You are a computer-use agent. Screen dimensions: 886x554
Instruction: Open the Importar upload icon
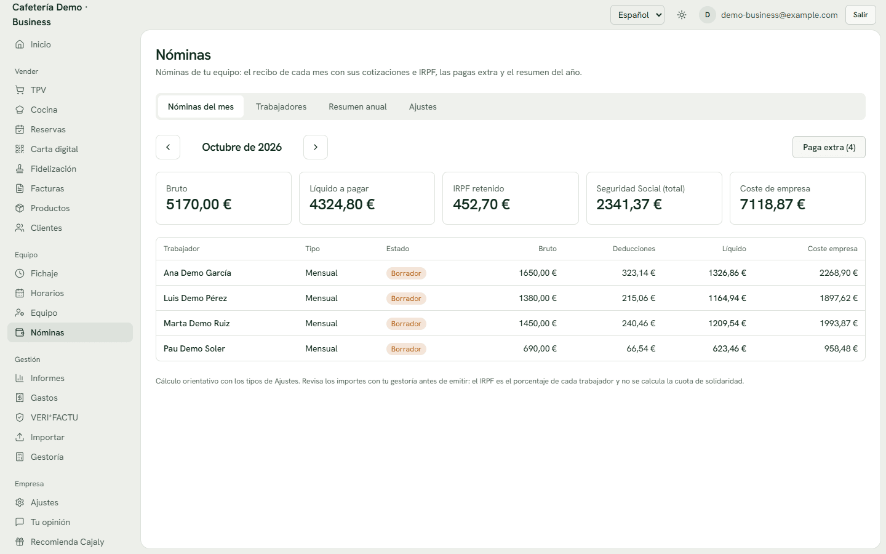(x=20, y=437)
